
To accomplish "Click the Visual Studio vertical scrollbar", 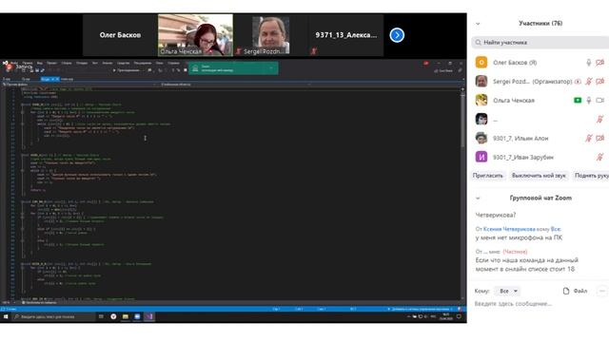I will (x=462, y=194).
